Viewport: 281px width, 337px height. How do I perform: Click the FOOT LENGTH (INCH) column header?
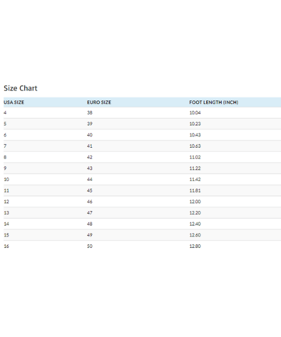pos(214,102)
